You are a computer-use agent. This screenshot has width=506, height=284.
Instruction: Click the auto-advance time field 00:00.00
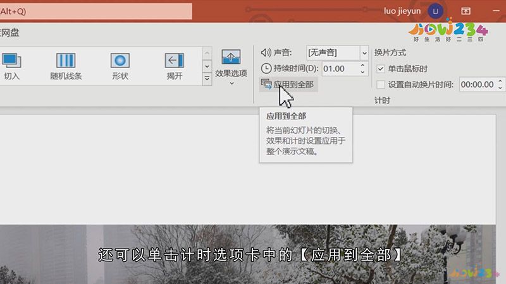point(478,85)
